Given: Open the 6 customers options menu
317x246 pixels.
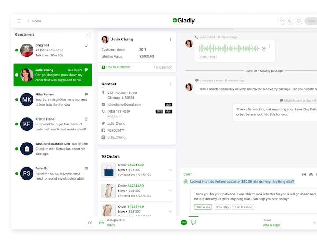Looking at the screenshot, I should [x=88, y=35].
